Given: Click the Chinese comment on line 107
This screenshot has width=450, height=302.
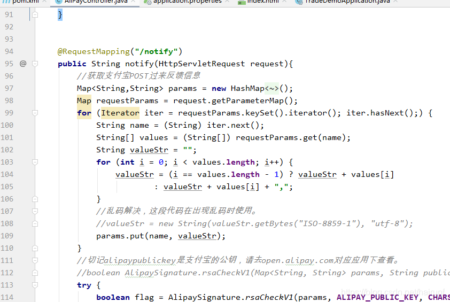Looking at the screenshot, I should point(177,211).
